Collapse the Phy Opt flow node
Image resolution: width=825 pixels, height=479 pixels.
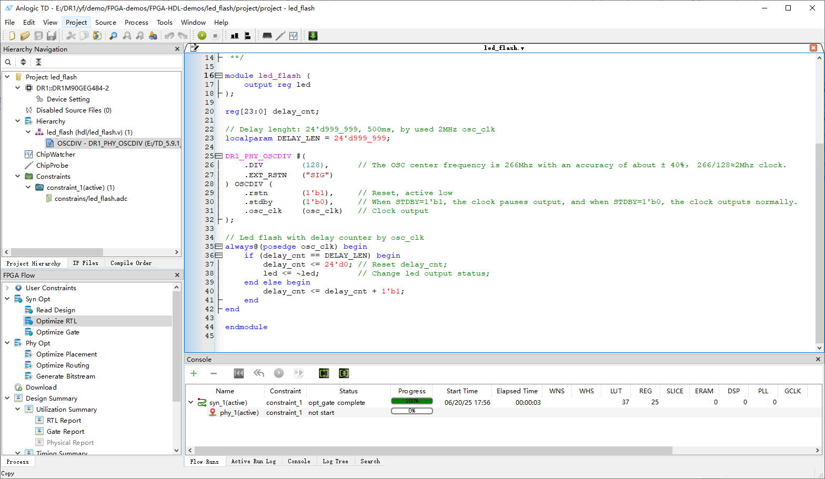click(x=7, y=343)
